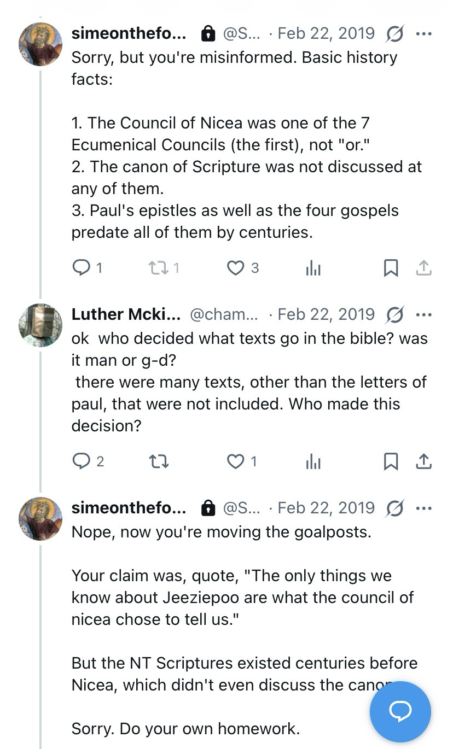
Task: Open more options on Luther Mcki's tweet
Action: click(424, 314)
